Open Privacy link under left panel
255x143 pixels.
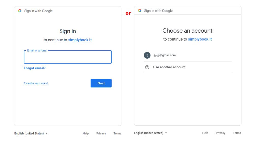101,134
